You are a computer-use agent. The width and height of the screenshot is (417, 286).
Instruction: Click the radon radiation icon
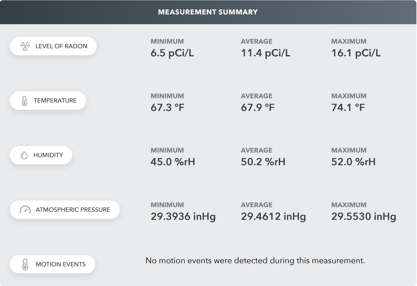25,46
